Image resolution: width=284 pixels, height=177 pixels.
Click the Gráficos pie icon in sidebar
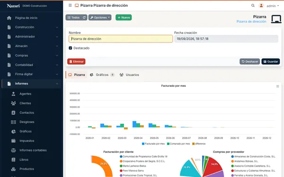13,131
